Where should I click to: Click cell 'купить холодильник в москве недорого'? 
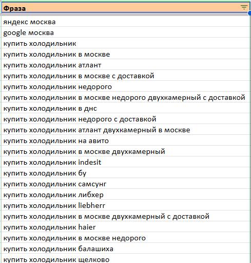[x=126, y=237]
